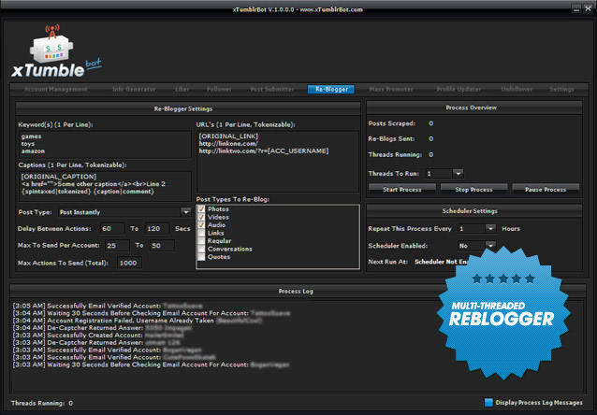This screenshot has height=415, width=597.
Task: Enable the Links post type checkbox
Action: click(x=202, y=233)
